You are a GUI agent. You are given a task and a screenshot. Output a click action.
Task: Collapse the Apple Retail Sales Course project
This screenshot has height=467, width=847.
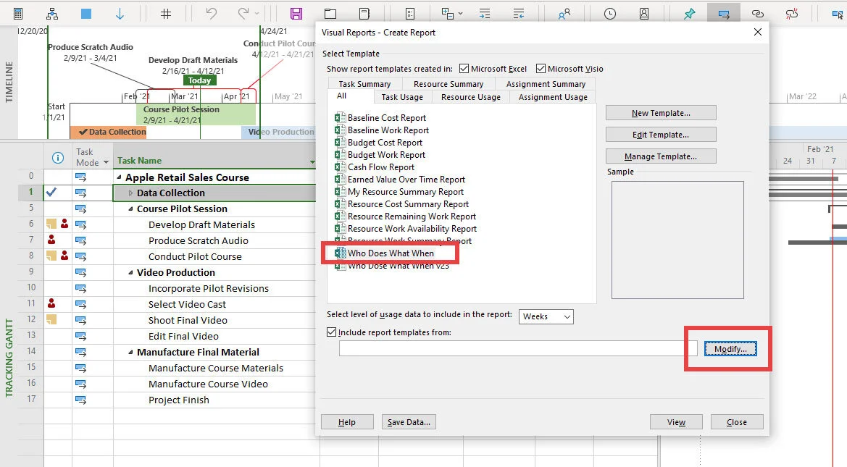click(119, 177)
